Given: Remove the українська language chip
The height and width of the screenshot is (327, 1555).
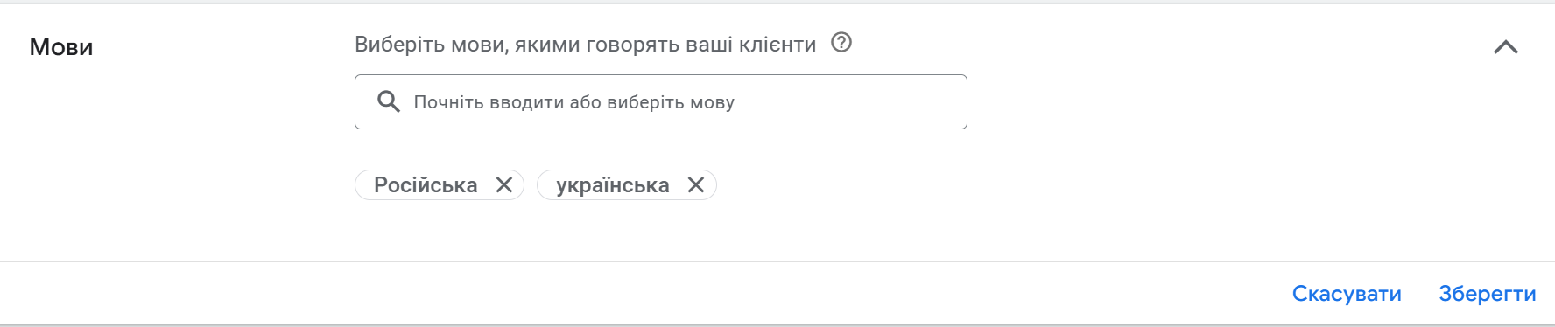Looking at the screenshot, I should (696, 184).
